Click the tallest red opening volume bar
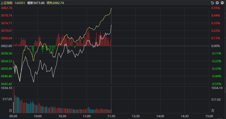The width and height of the screenshot is (226, 119). pyautogui.click(x=14, y=100)
